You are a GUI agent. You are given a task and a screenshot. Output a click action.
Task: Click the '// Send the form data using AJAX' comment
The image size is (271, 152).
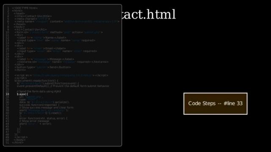(x=39, y=92)
